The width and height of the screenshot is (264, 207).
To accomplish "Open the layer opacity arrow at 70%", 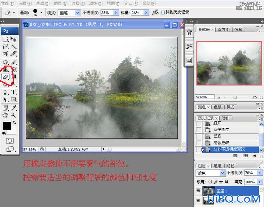I will (259, 173).
